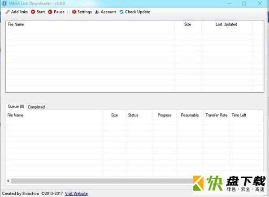269x197 pixels.
Task: Sort queue list by Size header
Action: coord(114,115)
